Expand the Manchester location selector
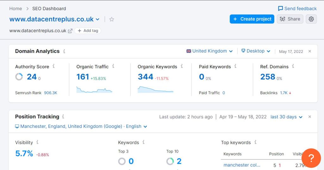 coord(81,126)
